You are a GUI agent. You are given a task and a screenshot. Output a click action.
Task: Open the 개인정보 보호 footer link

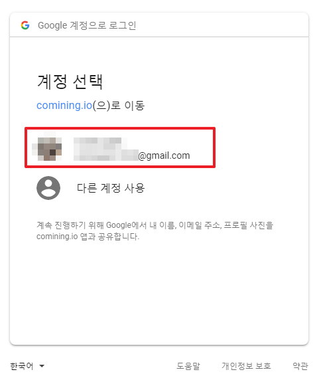click(x=246, y=366)
